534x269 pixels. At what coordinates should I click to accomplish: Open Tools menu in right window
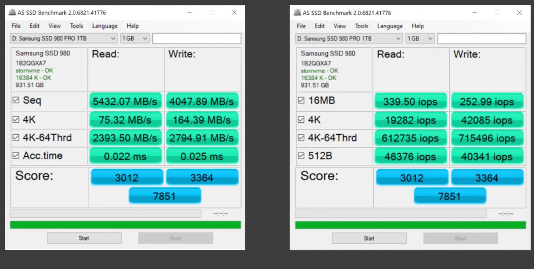pyautogui.click(x=362, y=26)
